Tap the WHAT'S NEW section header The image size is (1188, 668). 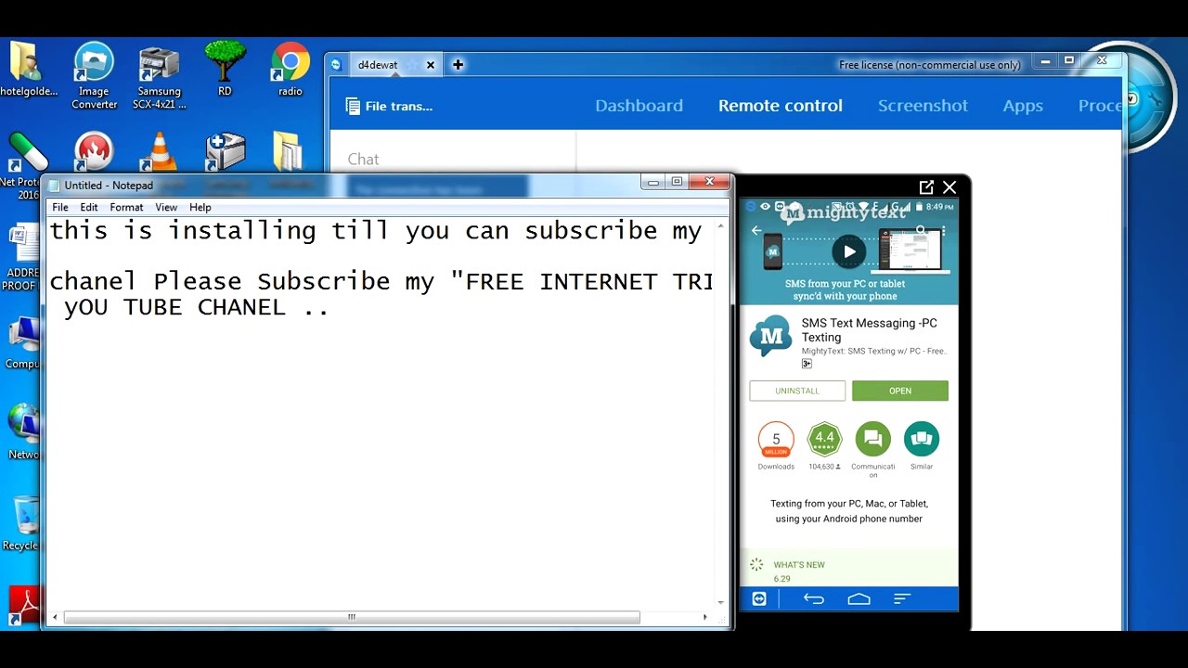click(x=799, y=565)
